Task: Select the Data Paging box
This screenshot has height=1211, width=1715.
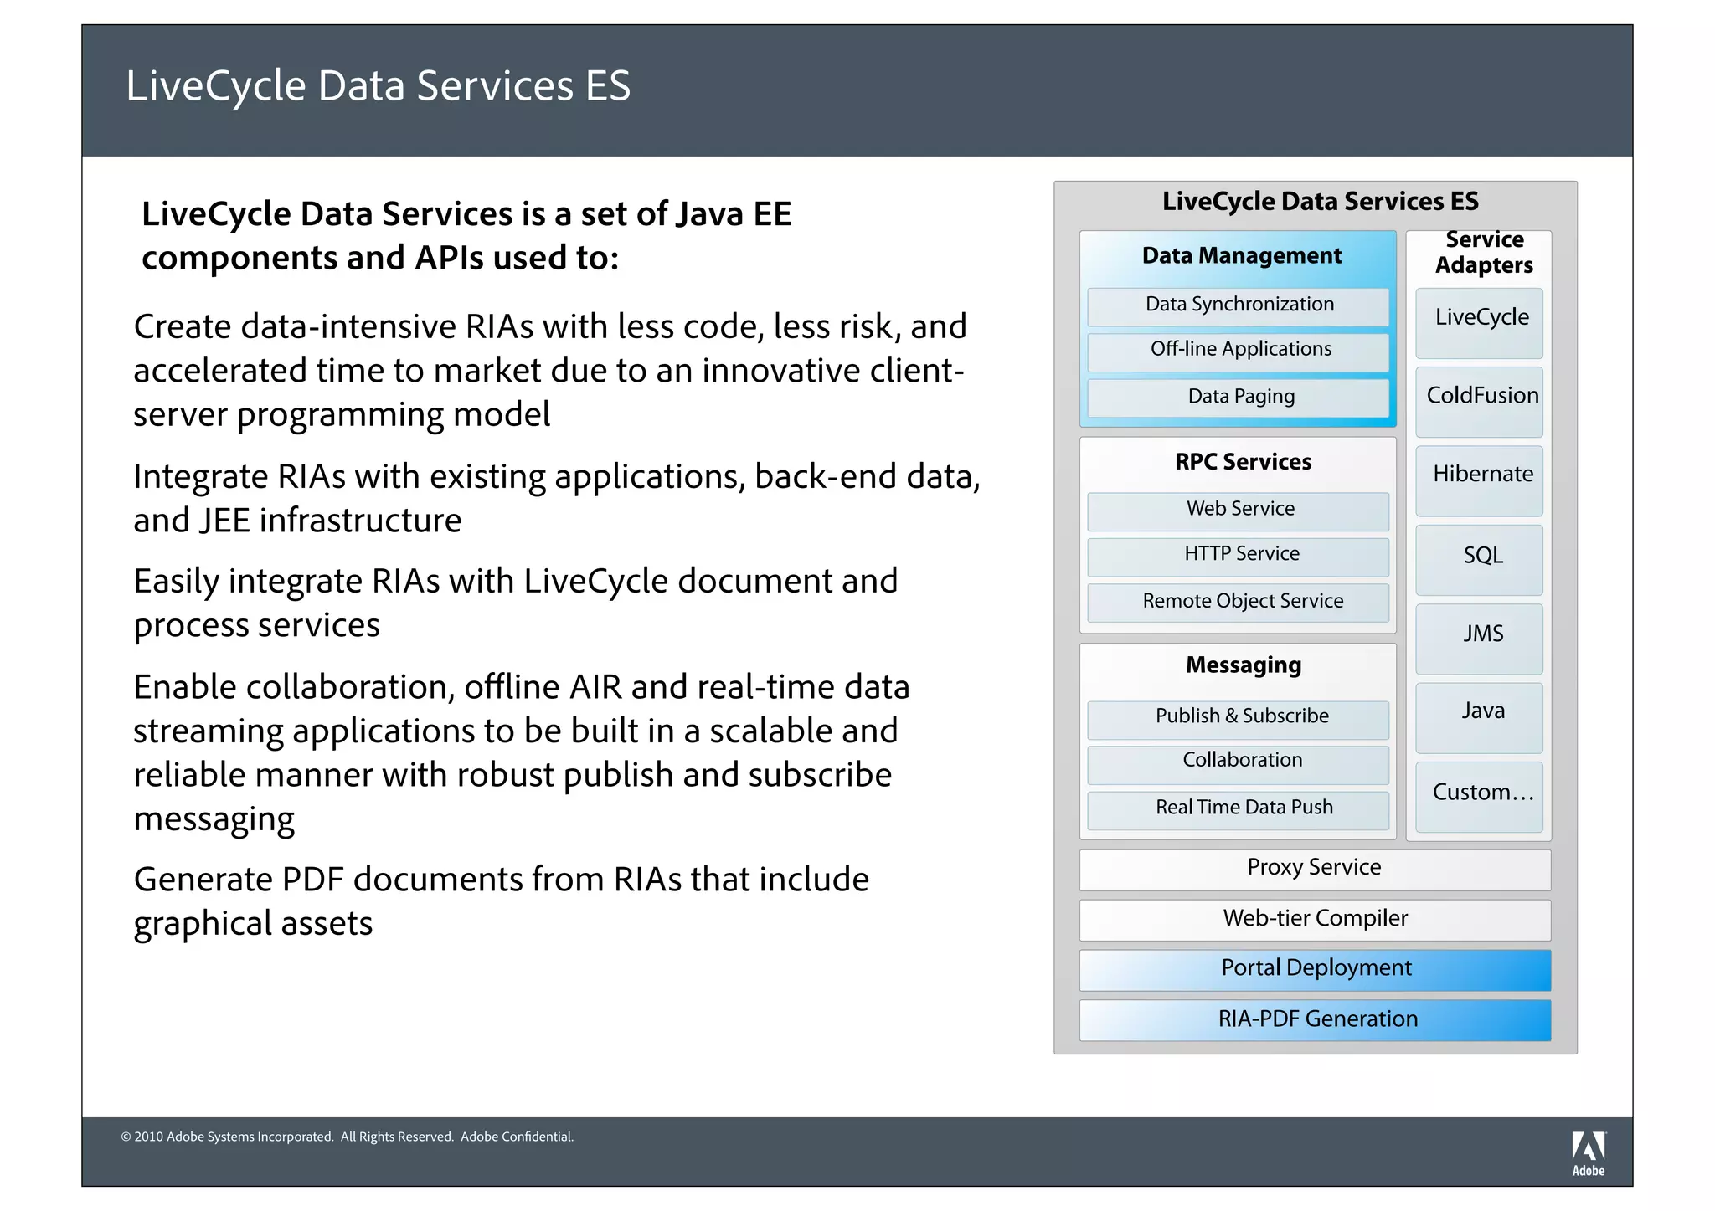Action: click(1238, 398)
